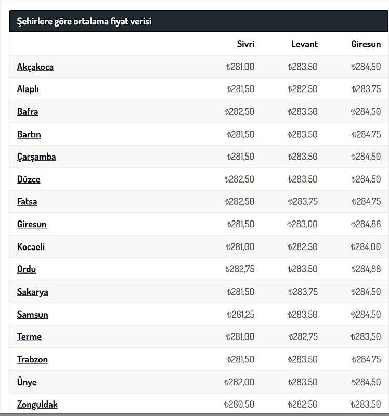Open the Çarşamba city link
This screenshot has width=389, height=416.
click(x=36, y=157)
